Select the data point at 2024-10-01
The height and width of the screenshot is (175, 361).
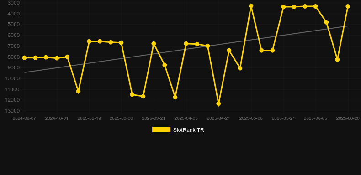(57, 58)
